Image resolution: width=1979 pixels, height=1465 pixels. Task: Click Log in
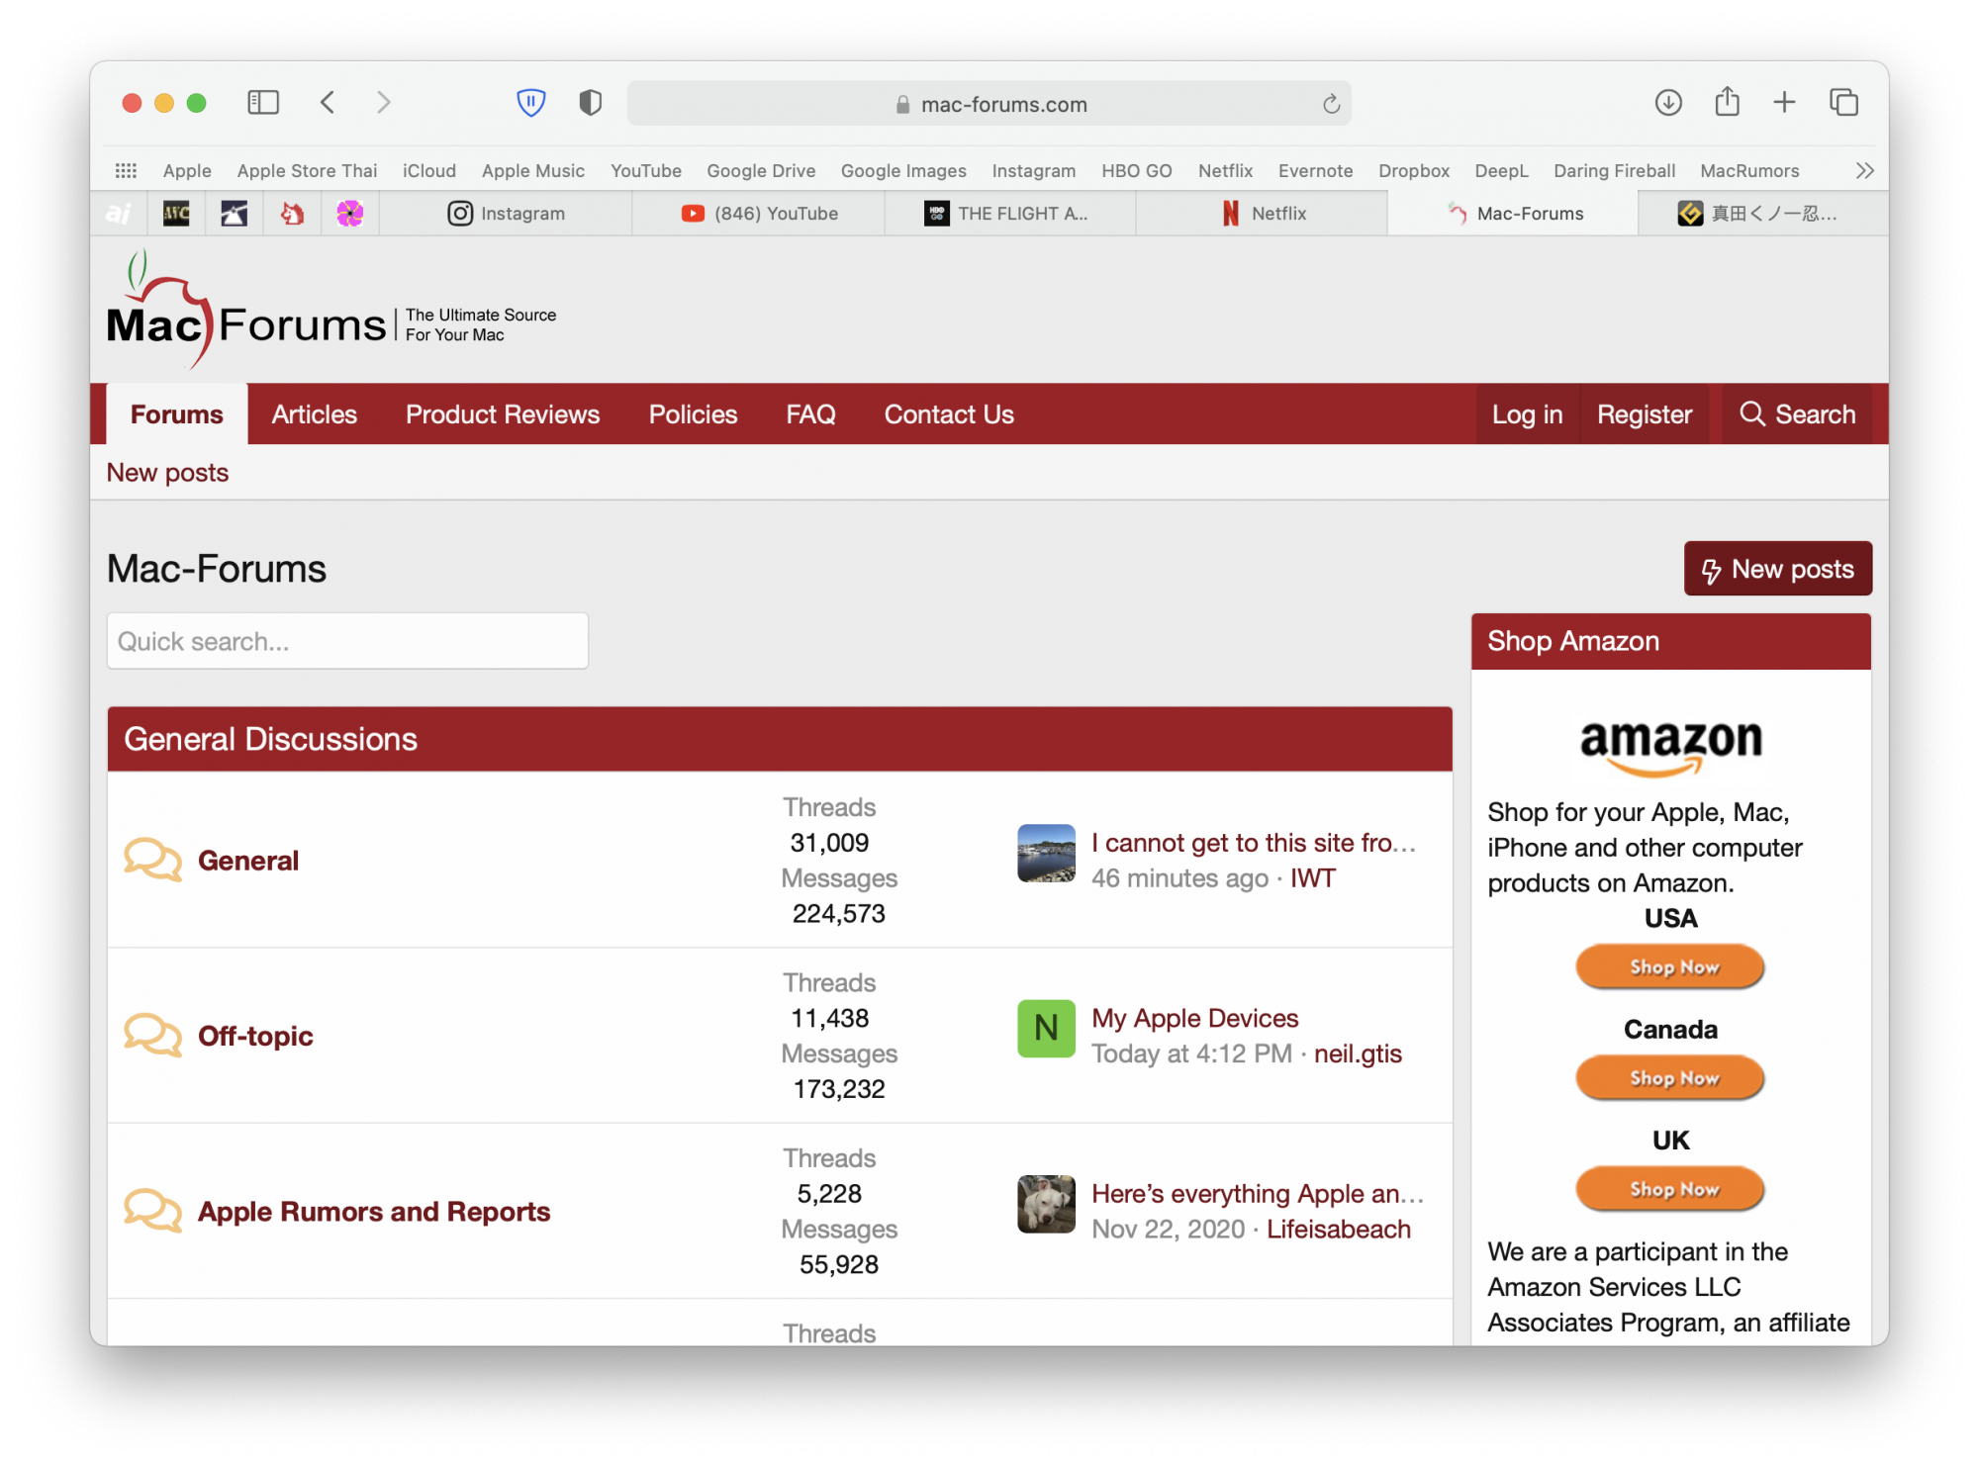point(1527,414)
